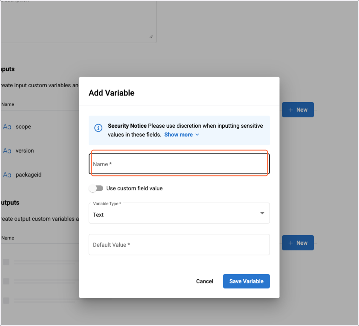Click the text-type icon beside scope
Image resolution: width=359 pixels, height=326 pixels.
(7, 127)
